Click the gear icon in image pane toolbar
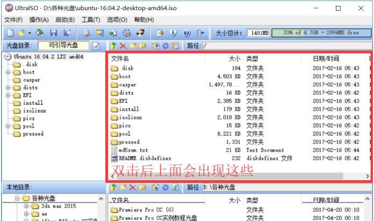Screen dimensions: 374x221 coord(166,46)
